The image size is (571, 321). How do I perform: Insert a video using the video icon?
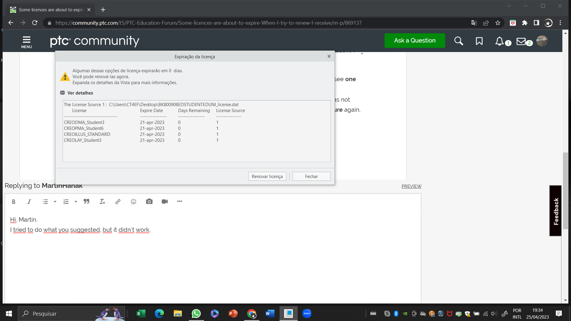point(165,202)
